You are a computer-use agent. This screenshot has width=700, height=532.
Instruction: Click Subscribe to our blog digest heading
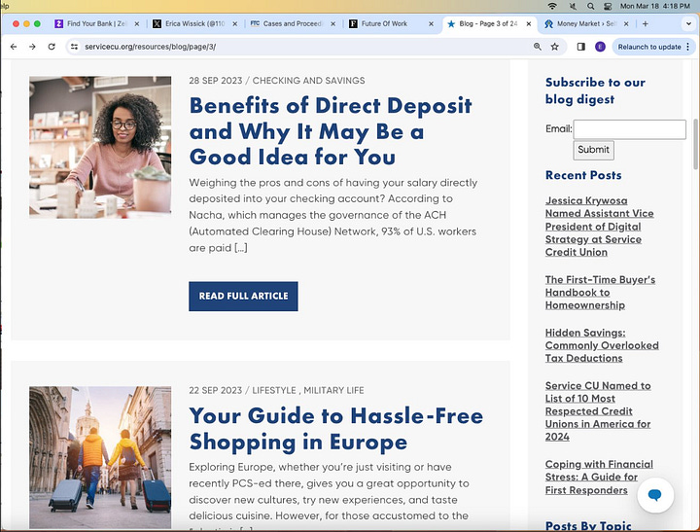pyautogui.click(x=595, y=90)
